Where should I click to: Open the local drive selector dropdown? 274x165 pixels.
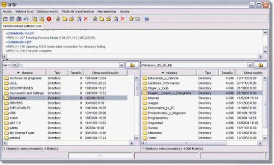tap(15, 65)
